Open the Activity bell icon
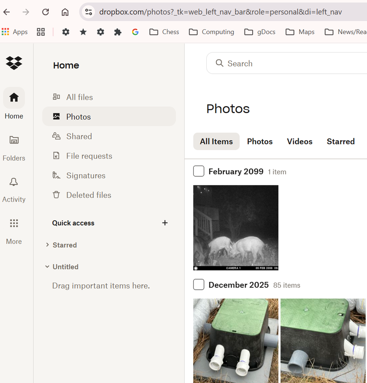 click(x=14, y=182)
